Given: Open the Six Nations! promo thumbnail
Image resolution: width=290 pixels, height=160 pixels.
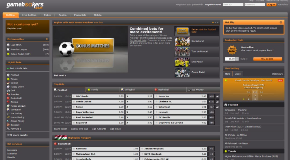Looking at the screenshot, I should [x=182, y=41].
